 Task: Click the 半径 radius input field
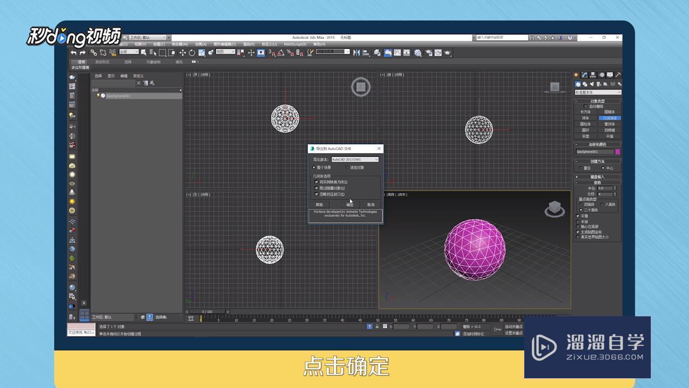[604, 188]
